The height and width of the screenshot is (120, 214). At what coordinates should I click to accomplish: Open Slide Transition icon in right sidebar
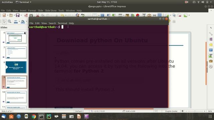click(x=211, y=39)
